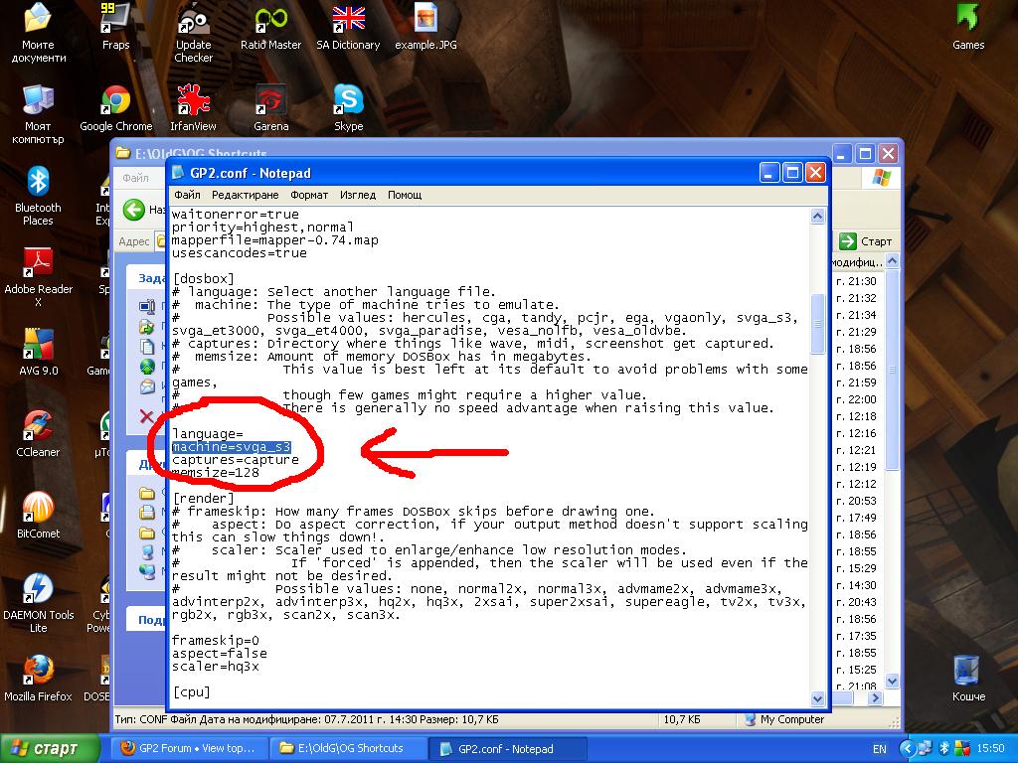Open the Games folder on desktop
The height and width of the screenshot is (763, 1018).
point(967,21)
